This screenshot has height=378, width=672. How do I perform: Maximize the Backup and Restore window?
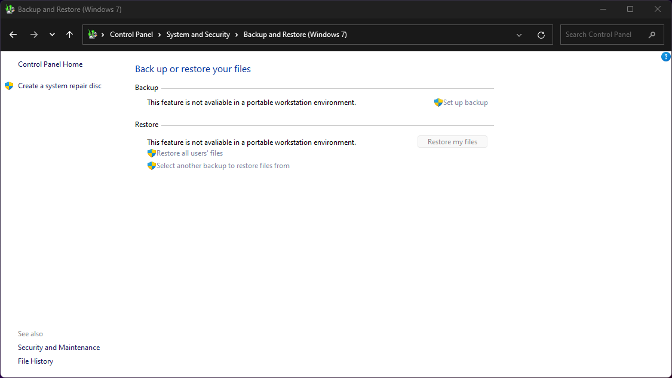tap(630, 9)
